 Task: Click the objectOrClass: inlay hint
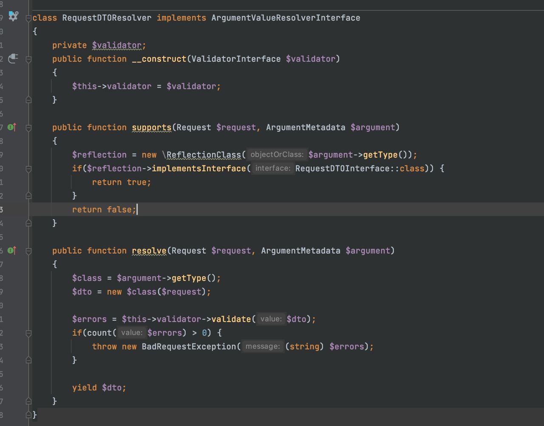[x=277, y=154]
